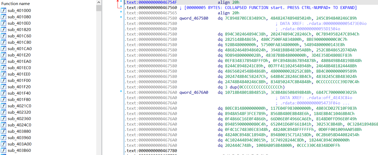Click the function icon beside sub_4024C0

[x=4, y=125]
